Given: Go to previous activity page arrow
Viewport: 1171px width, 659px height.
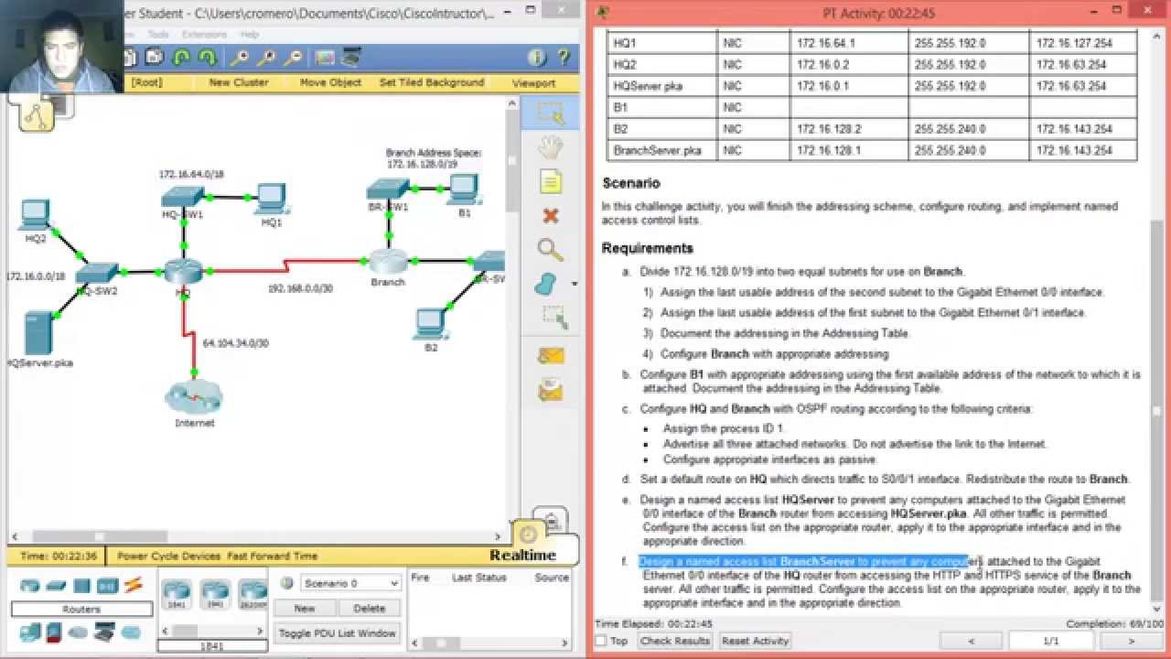Looking at the screenshot, I should (x=971, y=641).
